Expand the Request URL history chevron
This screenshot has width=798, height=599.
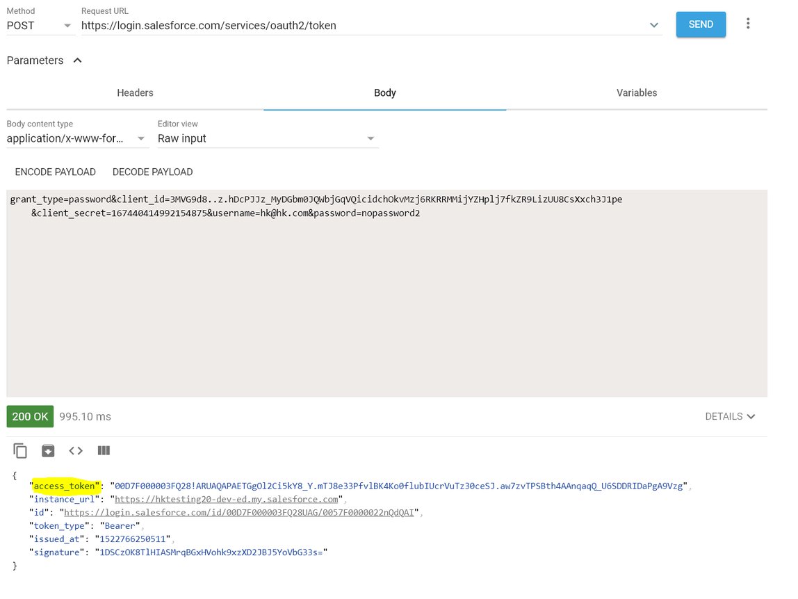pyautogui.click(x=654, y=25)
